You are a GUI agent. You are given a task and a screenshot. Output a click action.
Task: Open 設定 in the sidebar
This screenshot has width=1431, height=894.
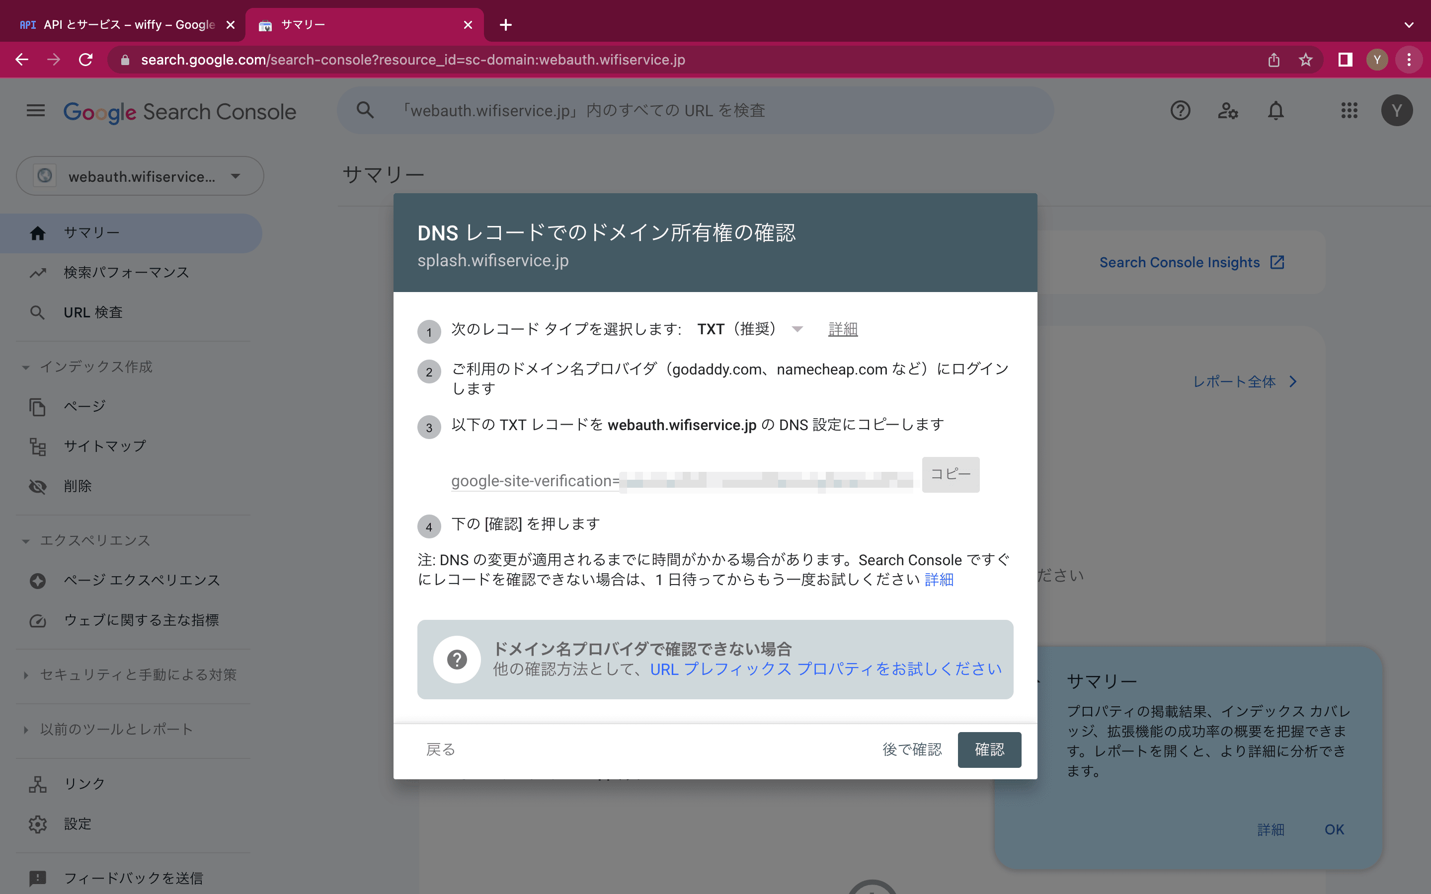pyautogui.click(x=131, y=823)
